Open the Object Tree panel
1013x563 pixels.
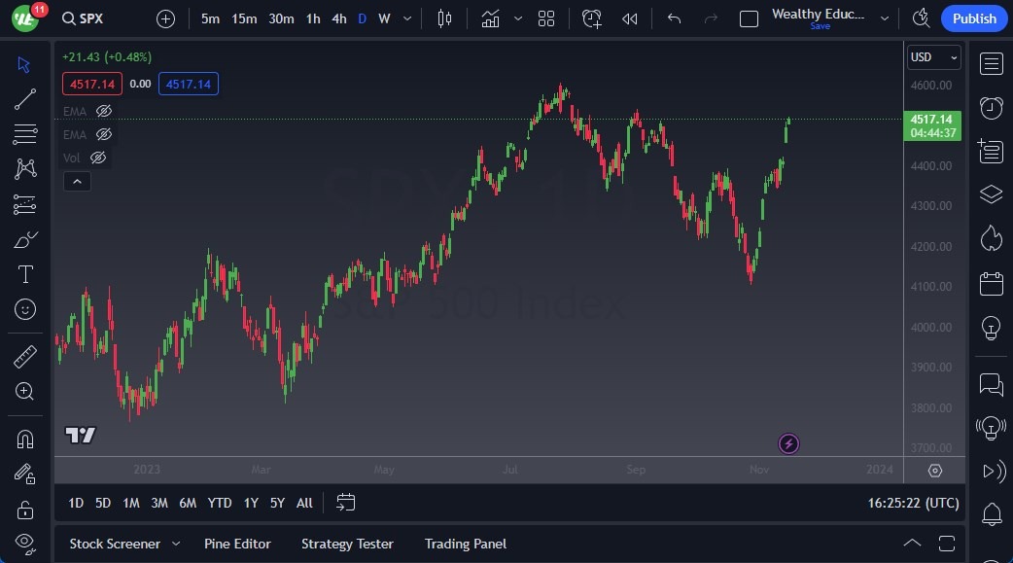click(991, 194)
